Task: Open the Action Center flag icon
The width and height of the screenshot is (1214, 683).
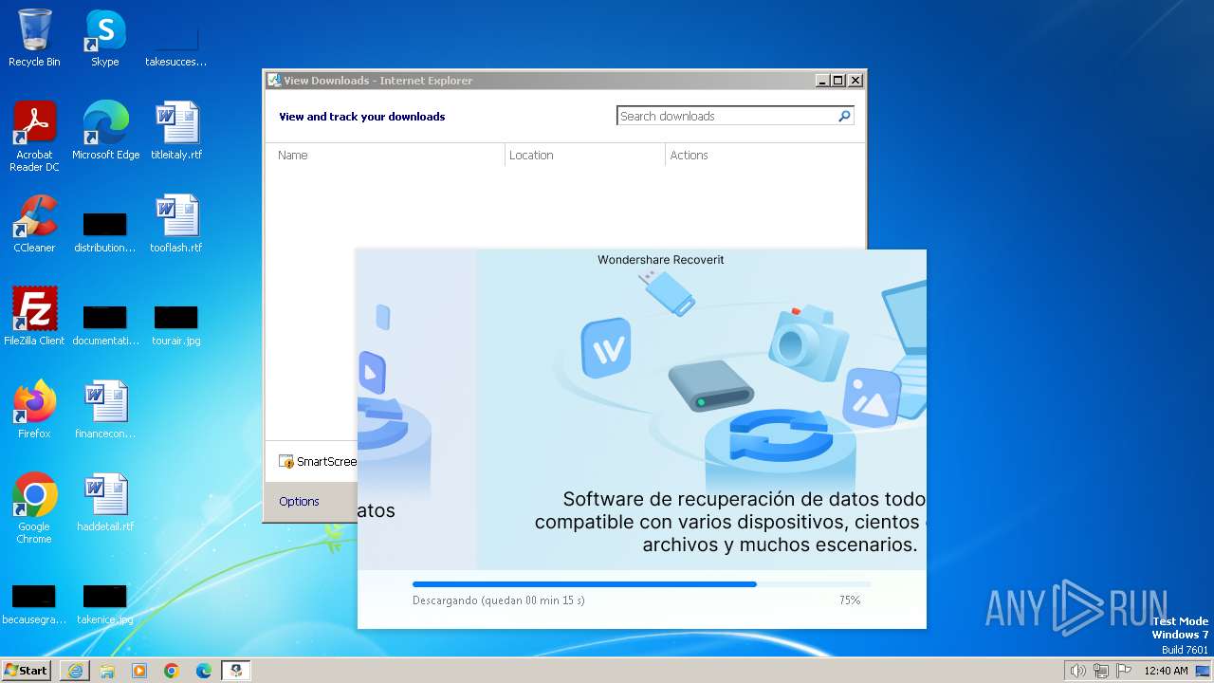Action: pos(1124,671)
